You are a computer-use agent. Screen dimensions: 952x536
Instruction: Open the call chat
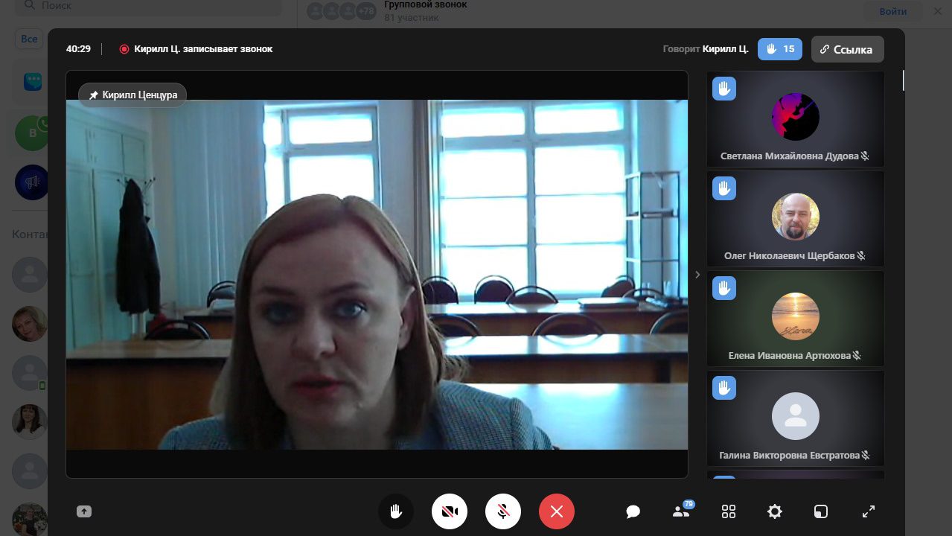[x=633, y=511]
